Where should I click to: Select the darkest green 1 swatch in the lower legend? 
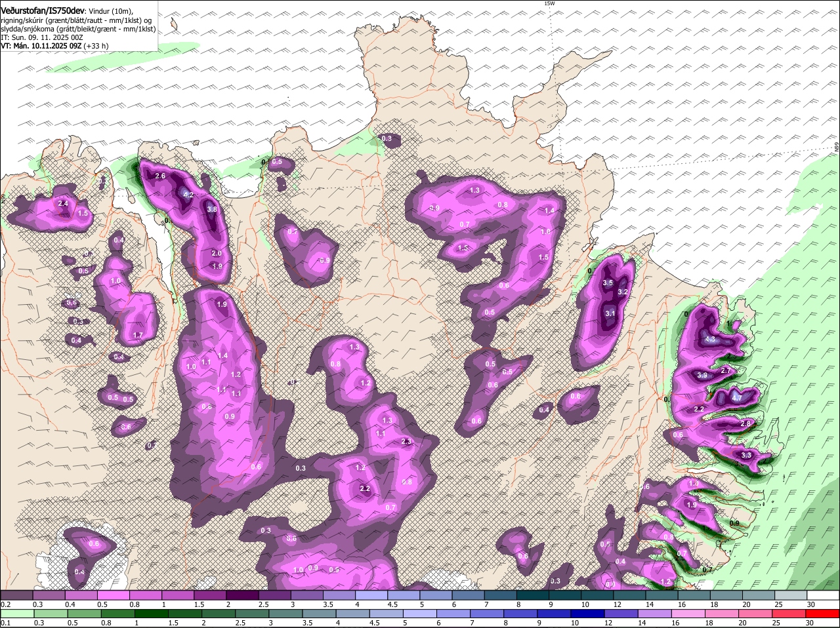(152, 614)
